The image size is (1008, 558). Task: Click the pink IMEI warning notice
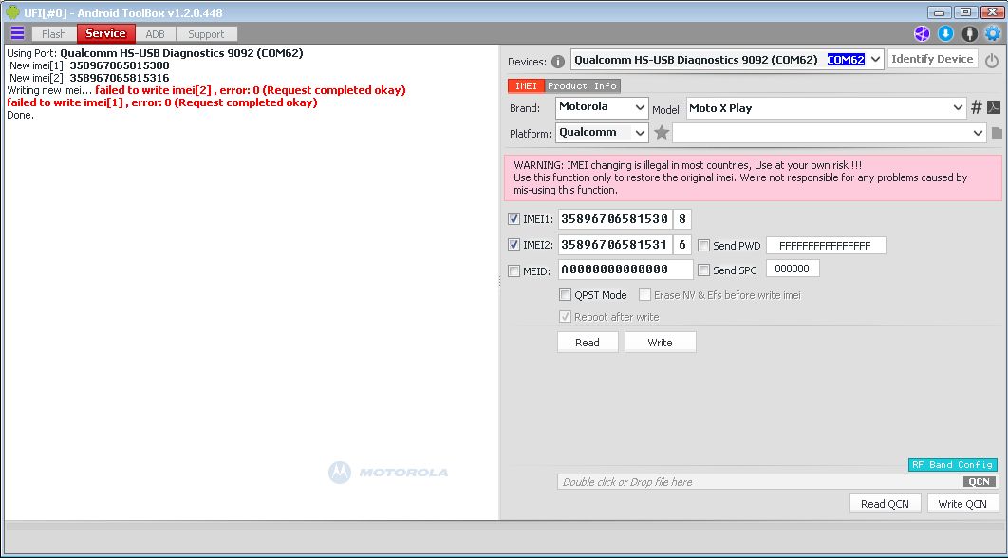click(753, 177)
